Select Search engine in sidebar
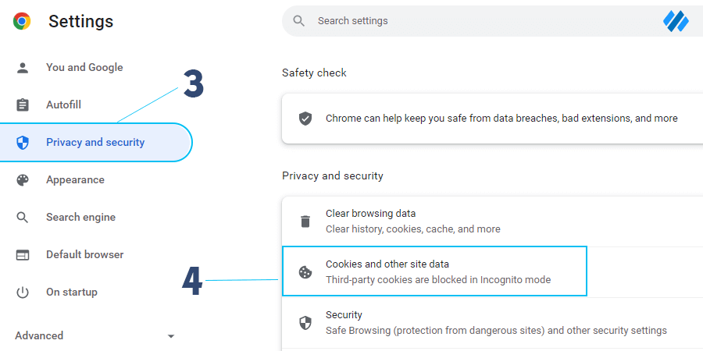Viewport: 703px width, 351px height. point(80,218)
